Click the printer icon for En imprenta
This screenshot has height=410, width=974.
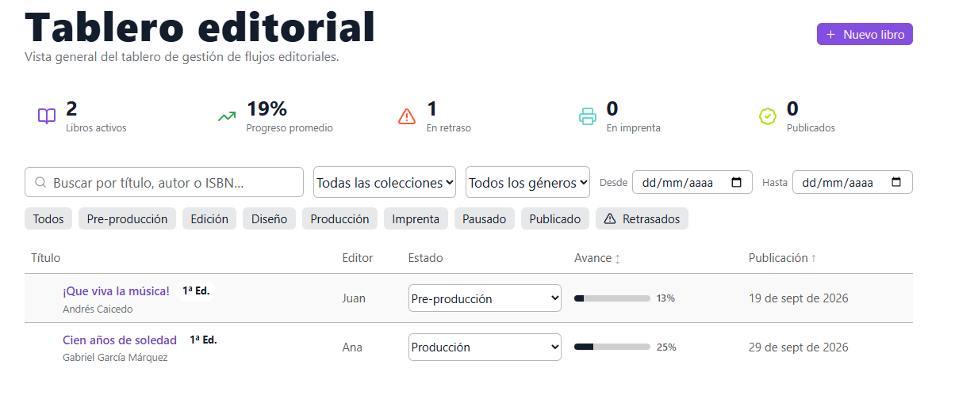click(x=587, y=116)
